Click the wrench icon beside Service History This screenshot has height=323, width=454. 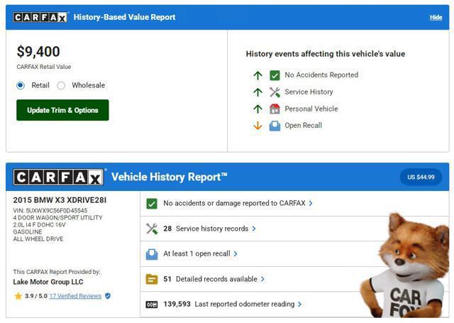click(275, 92)
